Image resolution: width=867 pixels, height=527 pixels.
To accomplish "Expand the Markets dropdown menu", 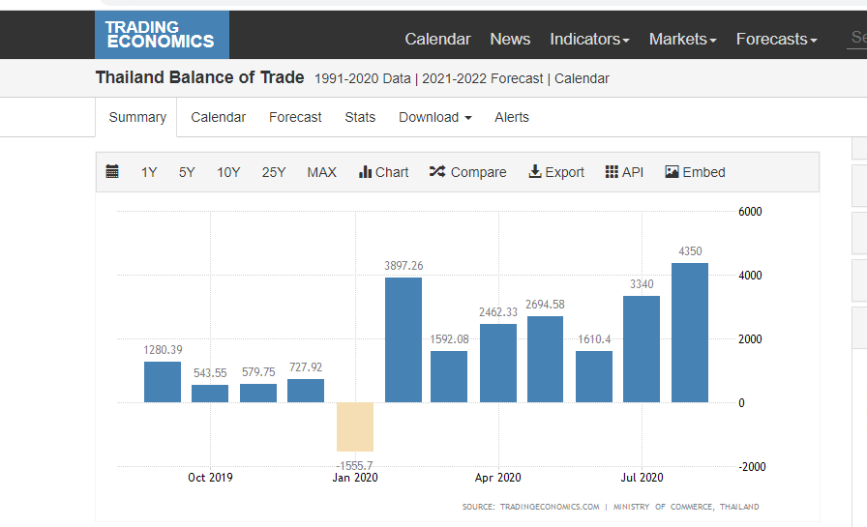I will [x=682, y=39].
